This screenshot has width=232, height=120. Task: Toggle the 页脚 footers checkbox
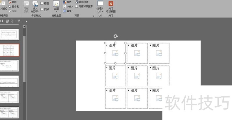tap(42, 10)
